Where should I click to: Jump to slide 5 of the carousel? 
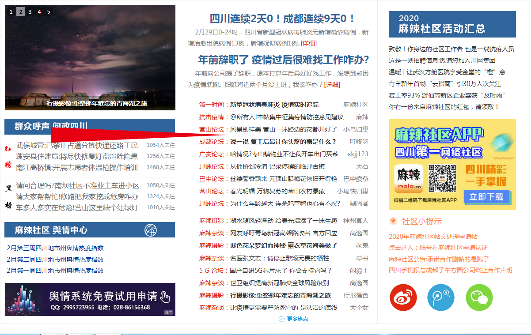49,12
